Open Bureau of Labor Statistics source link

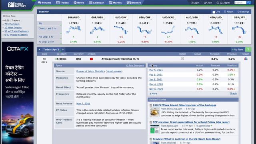tap(91, 71)
